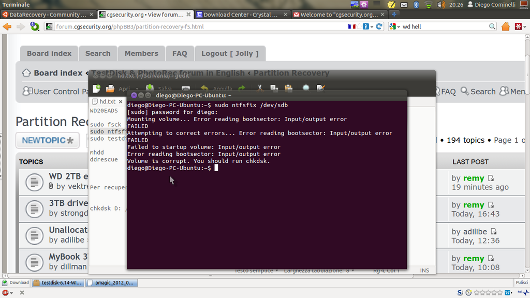This screenshot has height=298, width=530.
Task: Click the reload page icon in address bar
Action: pyautogui.click(x=379, y=26)
